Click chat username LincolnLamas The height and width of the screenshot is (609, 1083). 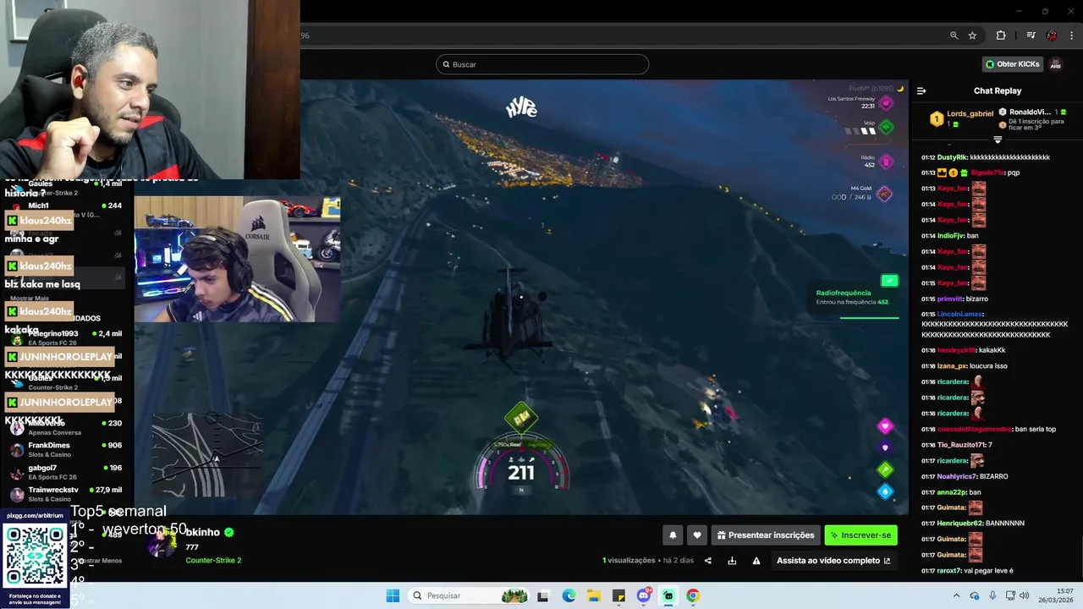coord(959,314)
